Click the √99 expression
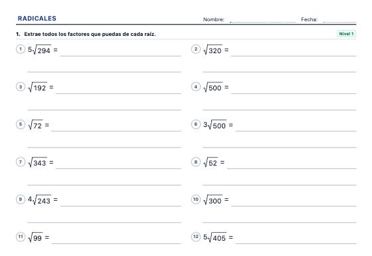Viewport: 372px width, 256px height. point(36,237)
